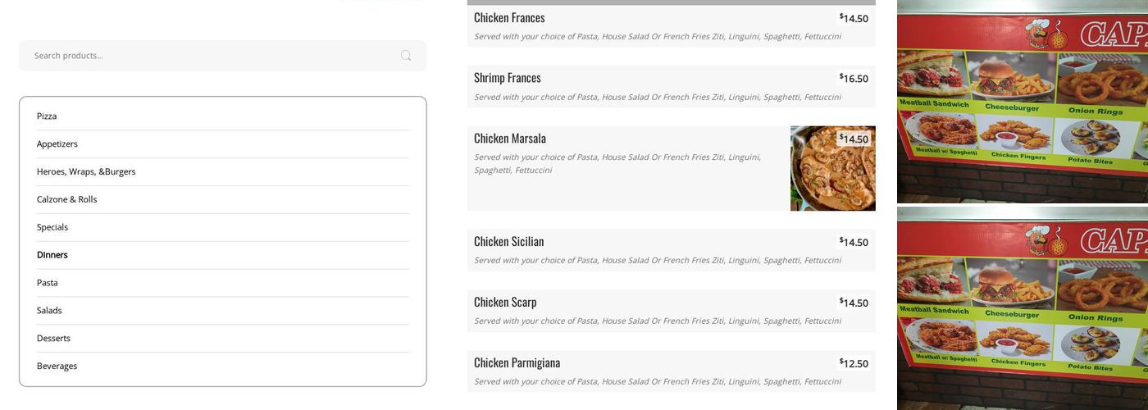The height and width of the screenshot is (410, 1148).
Task: Add Chicken Parmigiana by clicking its title
Action: [517, 362]
